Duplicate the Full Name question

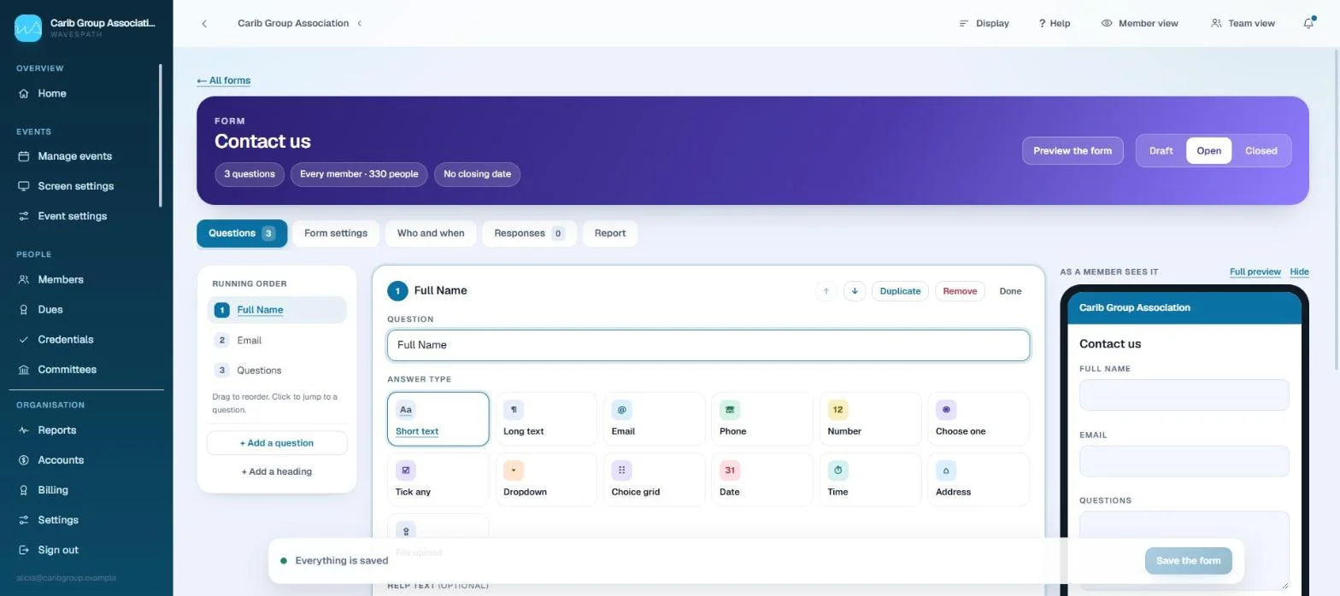[x=900, y=291]
